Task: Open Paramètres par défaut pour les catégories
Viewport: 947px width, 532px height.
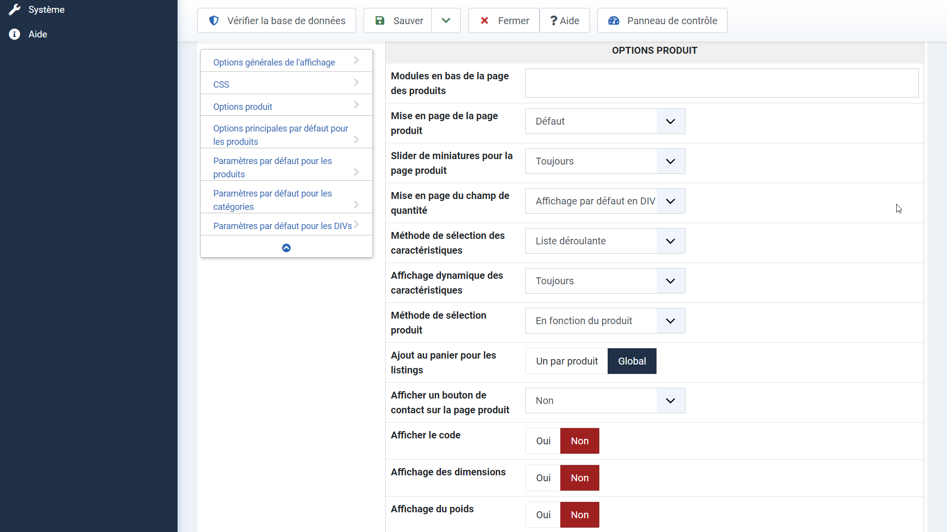Action: pos(272,199)
